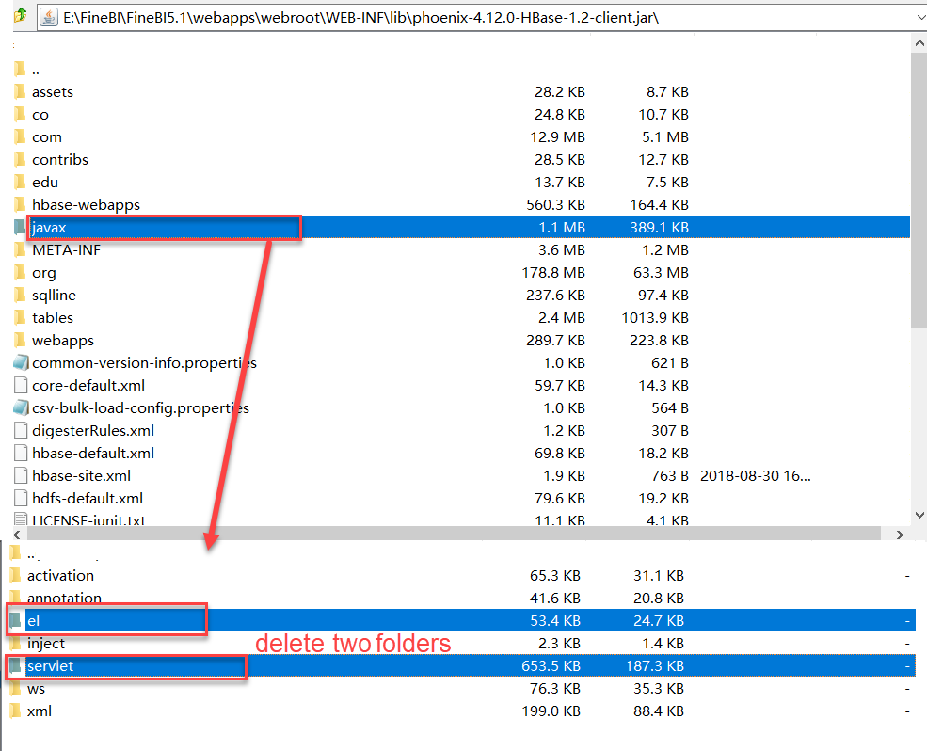
Task: Click the edu folder icon
Action: tap(20, 183)
